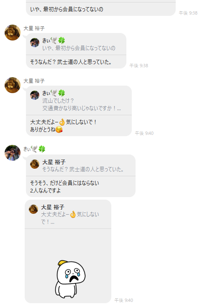Screen dimensions: 205x304
Task: Select top message いや、最初から会員になってないの
Action: [67, 9]
